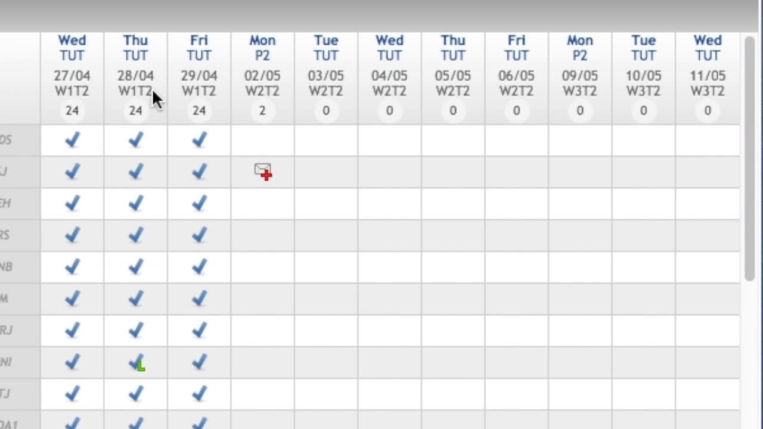
Task: Click the vertical scrollbar thumb
Action: (749, 158)
